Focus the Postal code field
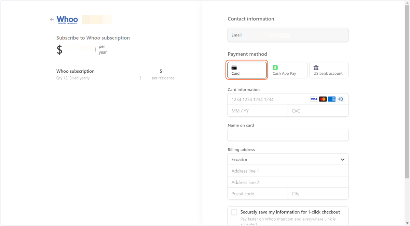Image resolution: width=410 pixels, height=226 pixels. click(258, 194)
